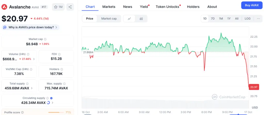Click the FDV info icon

coord(60,54)
